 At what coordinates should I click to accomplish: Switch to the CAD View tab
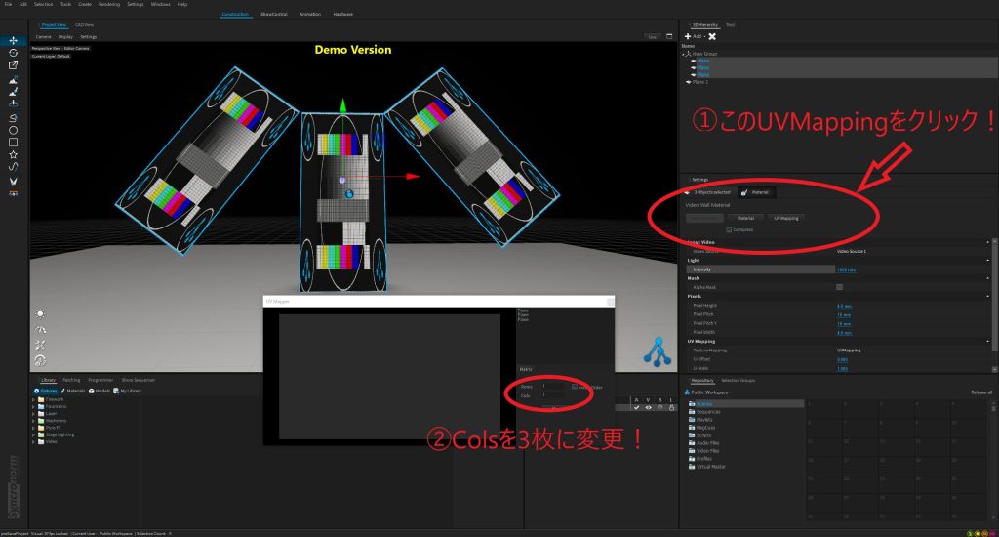pos(84,25)
